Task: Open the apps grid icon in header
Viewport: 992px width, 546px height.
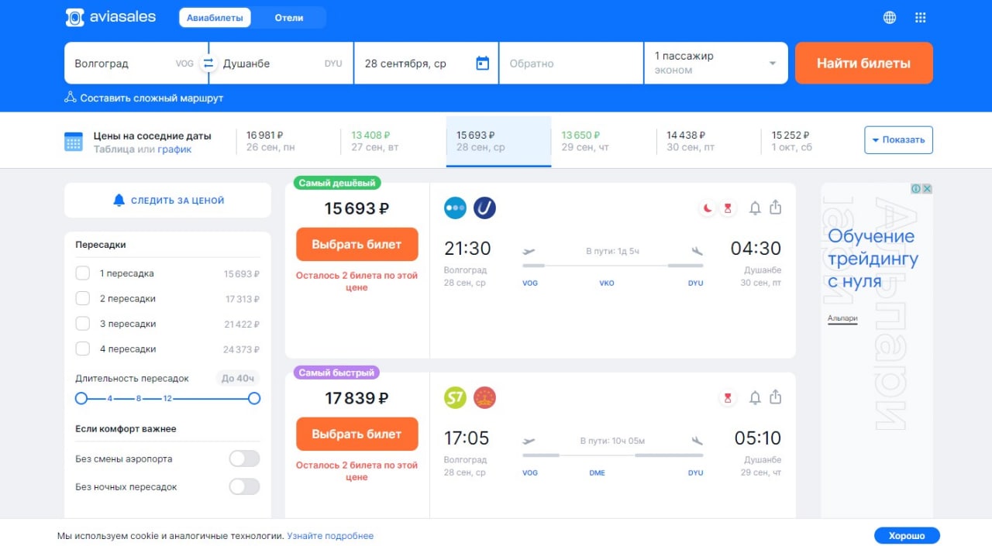Action: (x=921, y=18)
